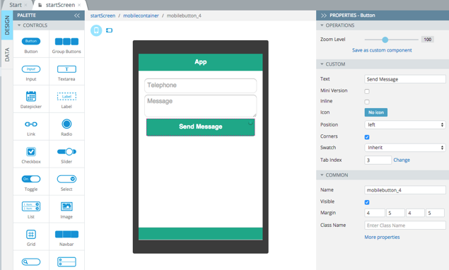This screenshot has height=270, width=449.
Task: Close the startScreen tab
Action: [x=79, y=5]
